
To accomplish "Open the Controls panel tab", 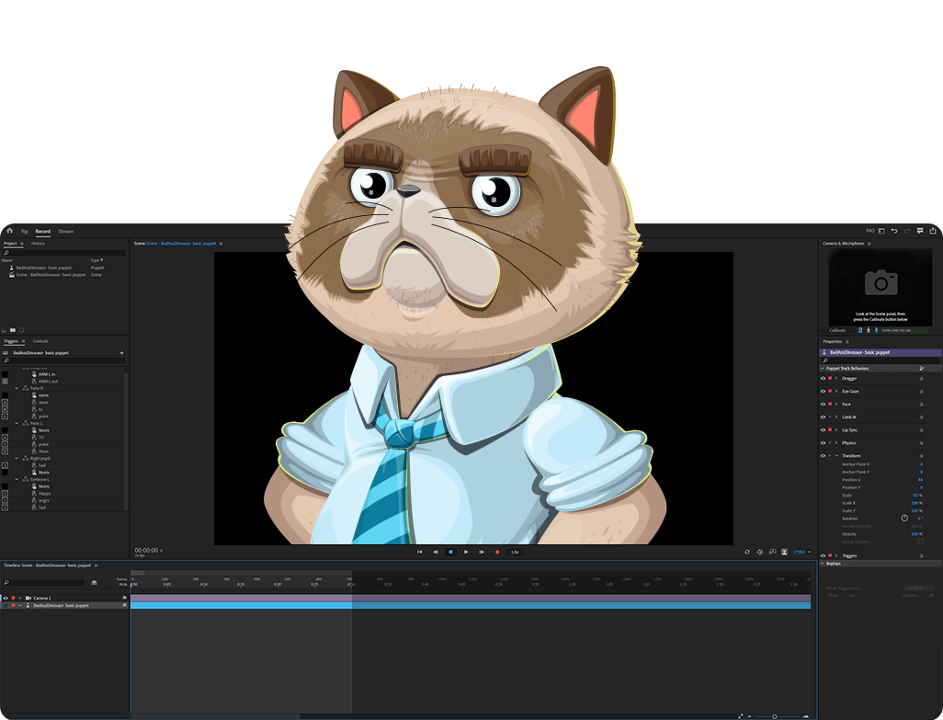I will pyautogui.click(x=40, y=341).
